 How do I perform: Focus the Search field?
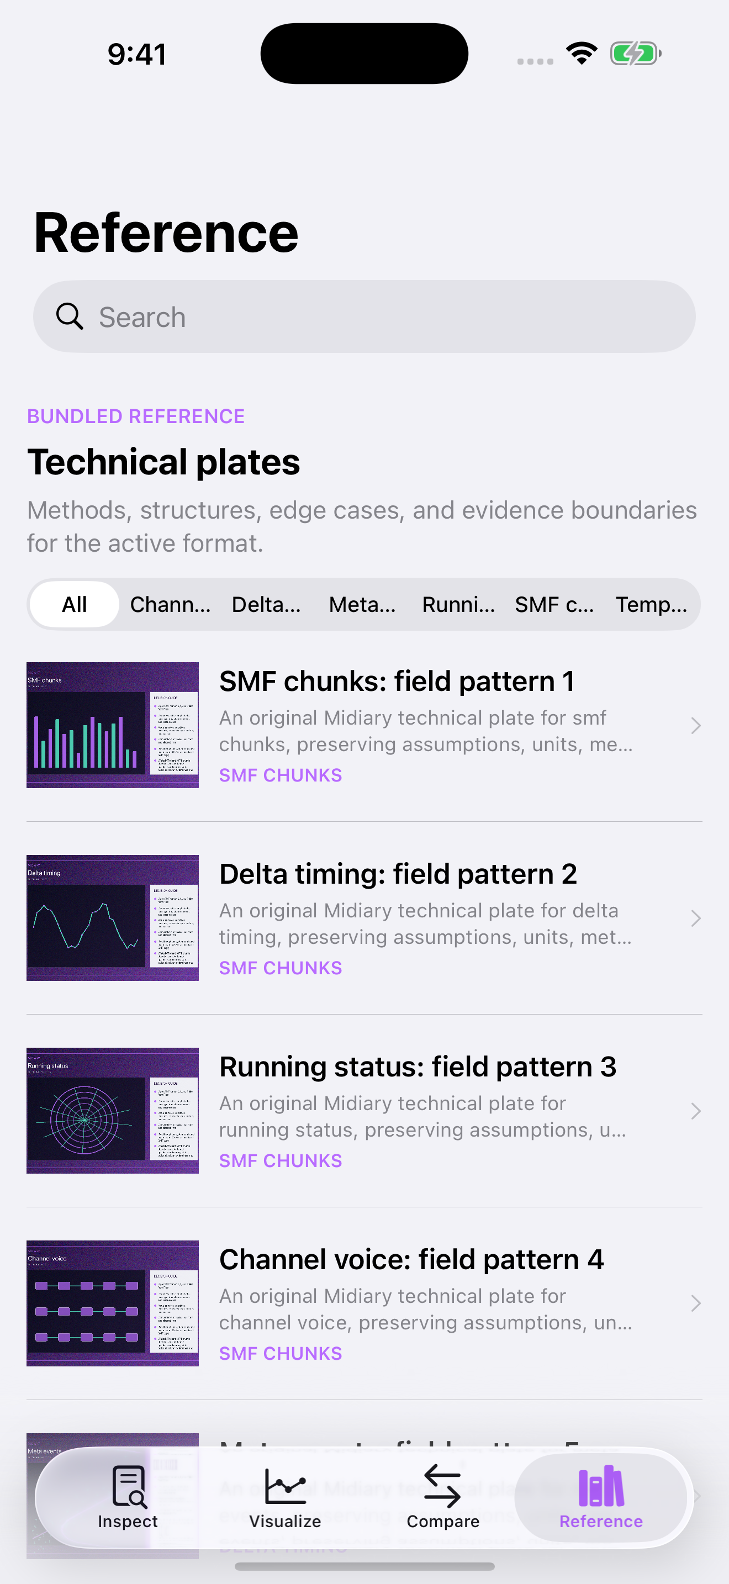click(x=364, y=316)
